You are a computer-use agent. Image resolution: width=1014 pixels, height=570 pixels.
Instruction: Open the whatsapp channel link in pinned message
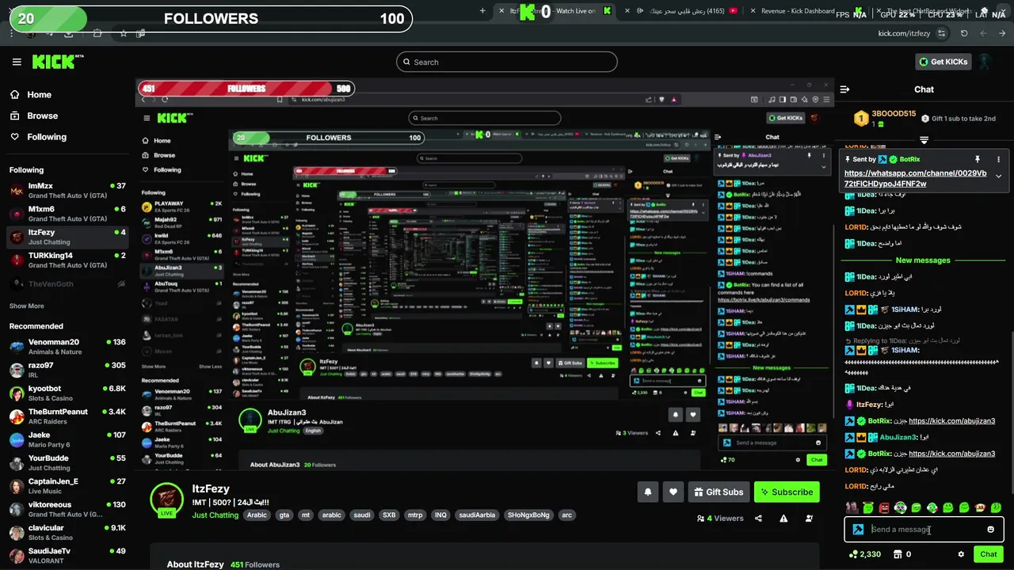(915, 178)
